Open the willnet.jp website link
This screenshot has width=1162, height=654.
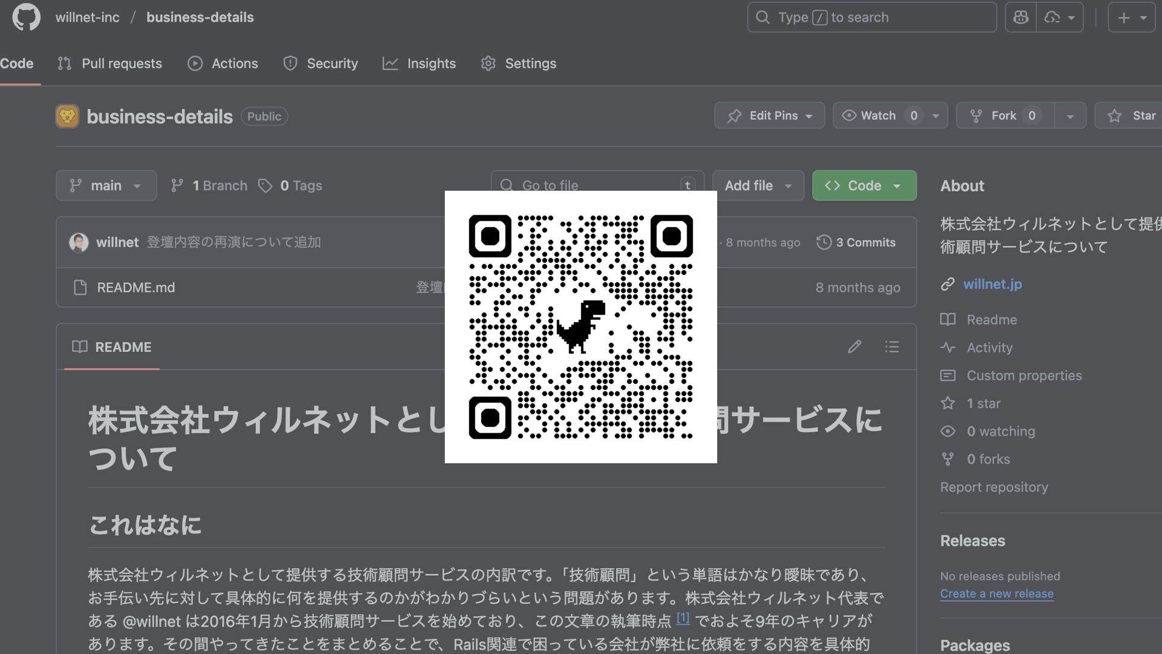click(993, 284)
